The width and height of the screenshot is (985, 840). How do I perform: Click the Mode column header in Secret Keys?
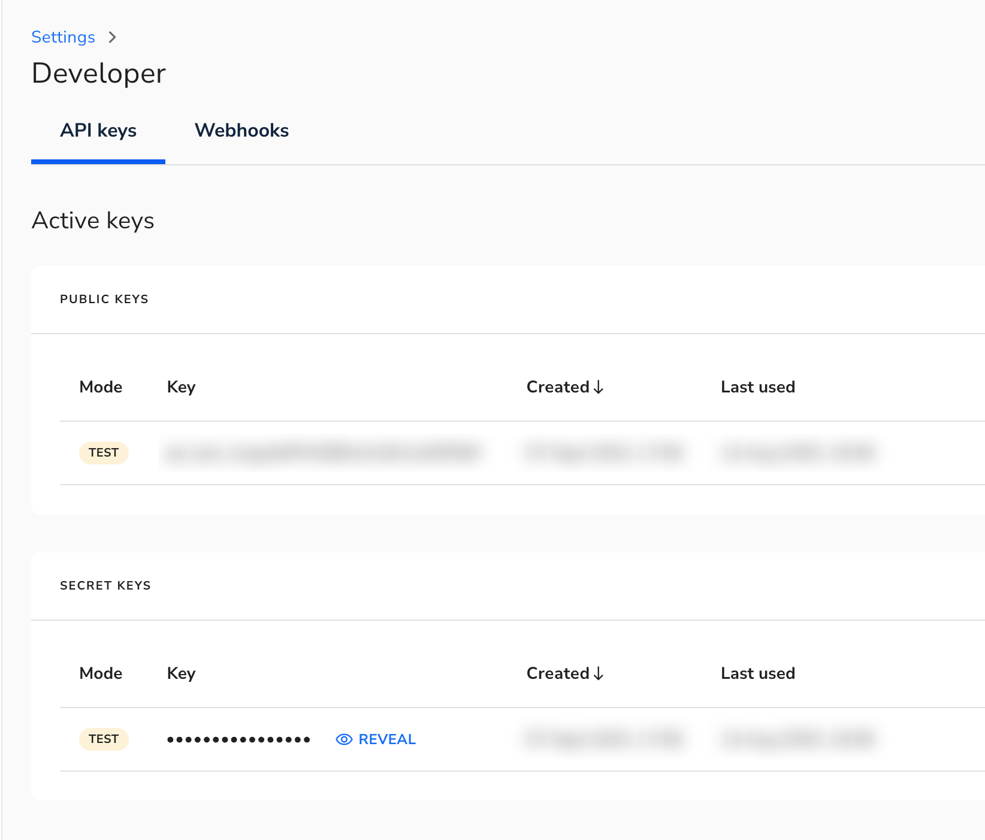pos(101,673)
